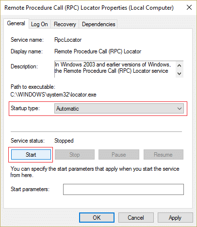
Task: Switch to the General tab
Action: [16, 24]
